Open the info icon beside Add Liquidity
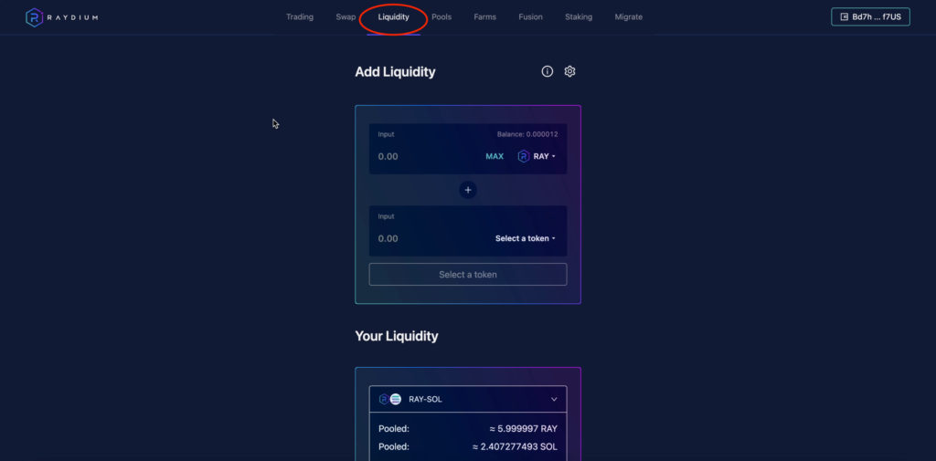 coord(547,71)
